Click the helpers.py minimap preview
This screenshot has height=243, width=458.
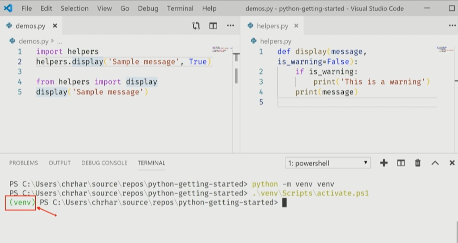point(445,49)
